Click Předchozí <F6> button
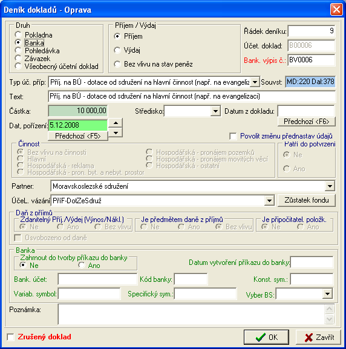Screen dimensions: 346x349 [x=306, y=122]
